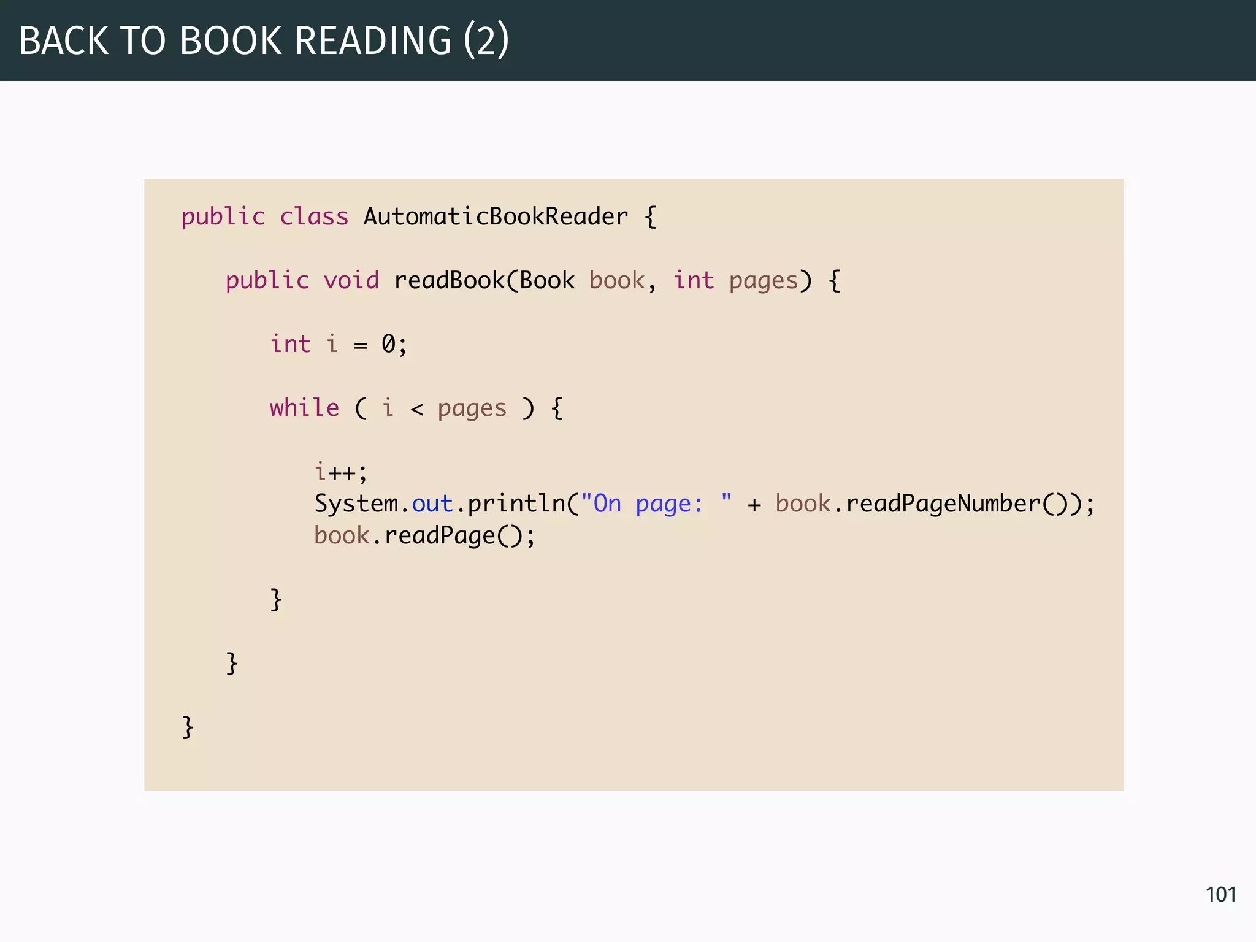The image size is (1256, 942).
Task: Click the slide title 'BACK TO BOOK READING (2)'
Action: (x=264, y=40)
